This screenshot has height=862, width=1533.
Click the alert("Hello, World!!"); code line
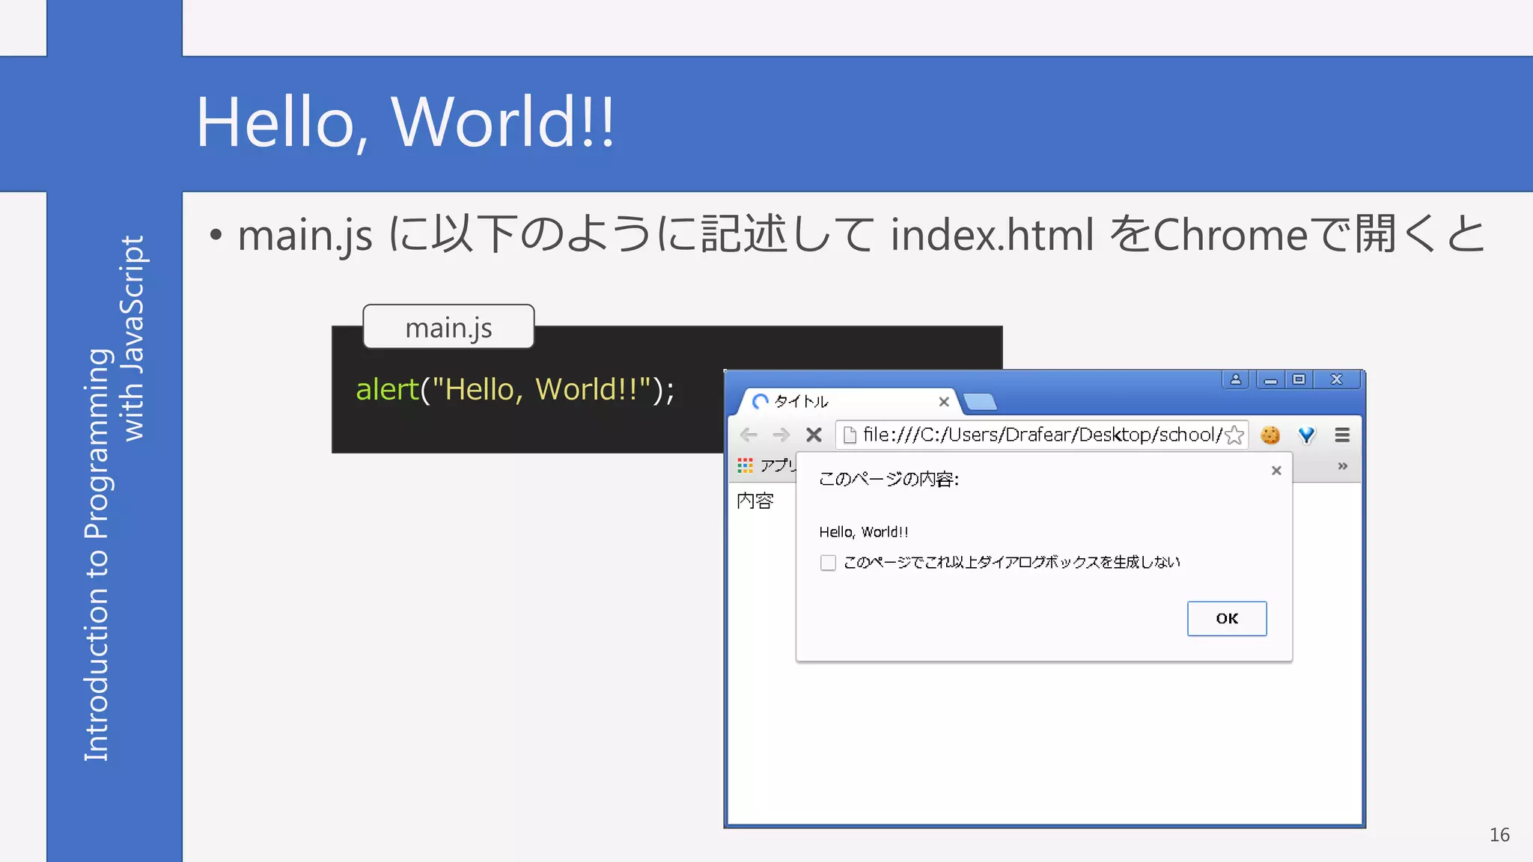pos(515,389)
